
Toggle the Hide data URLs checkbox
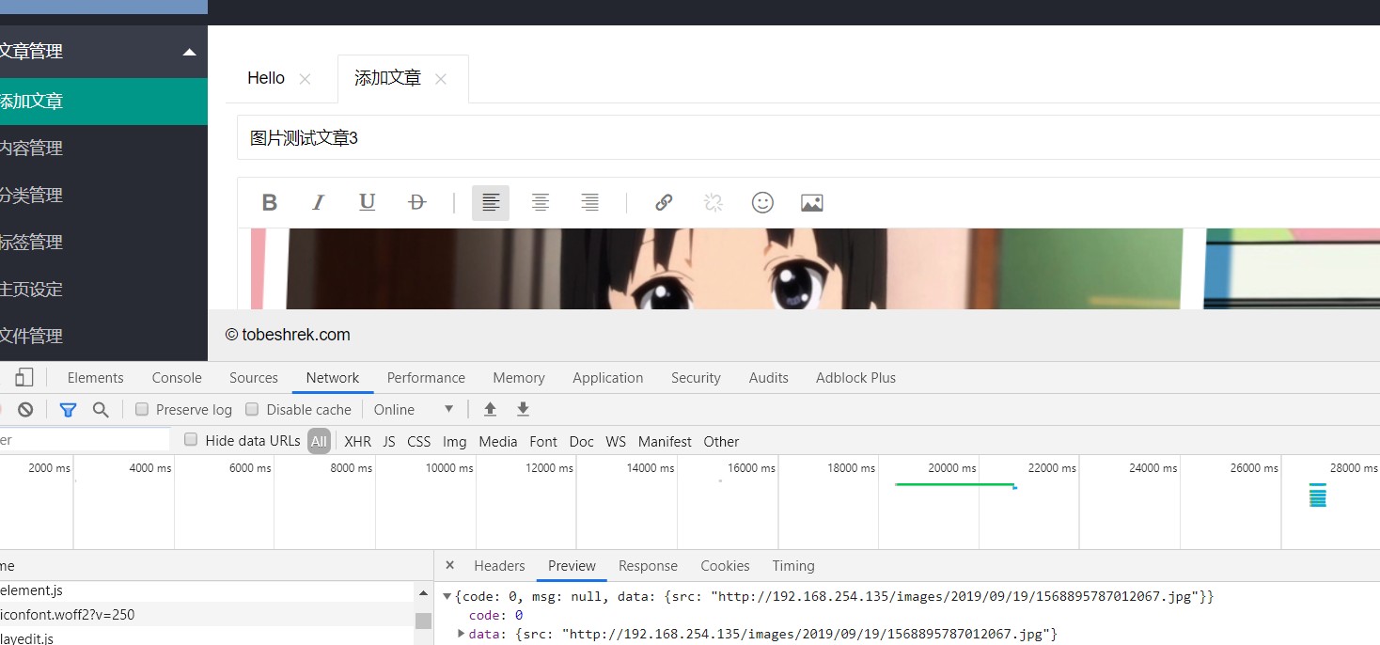191,440
